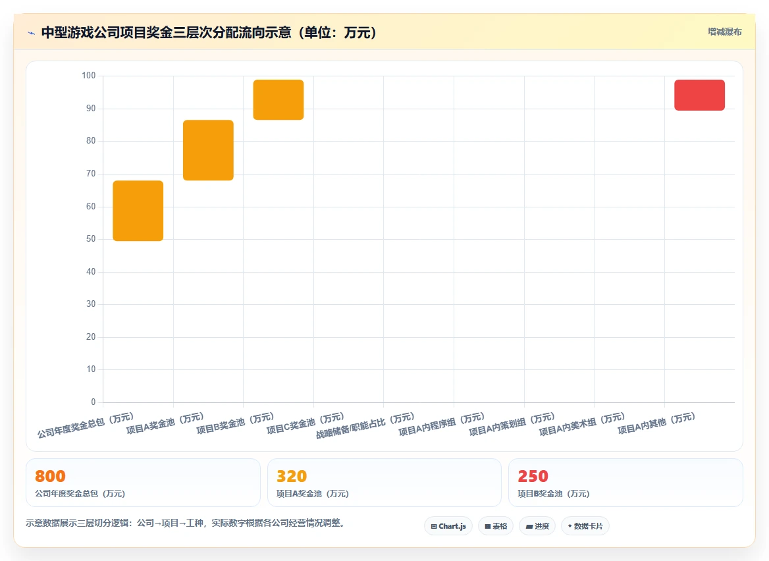Image resolution: width=769 pixels, height=561 pixels.
Task: Click axis label 战略储备/职能占比（万元）
Action: (x=365, y=425)
